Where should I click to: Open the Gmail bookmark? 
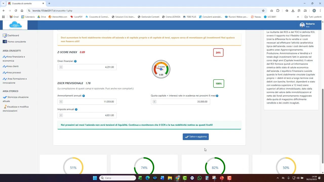[14, 17]
